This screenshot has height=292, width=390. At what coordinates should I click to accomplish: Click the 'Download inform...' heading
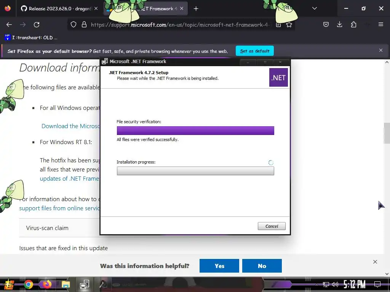(60, 68)
